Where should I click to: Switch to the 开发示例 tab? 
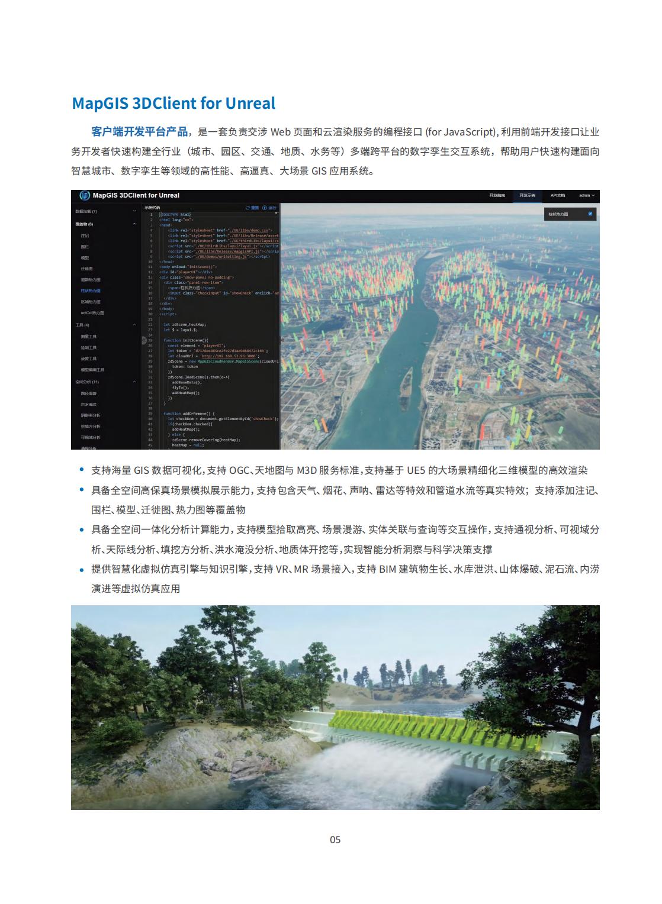tap(528, 195)
